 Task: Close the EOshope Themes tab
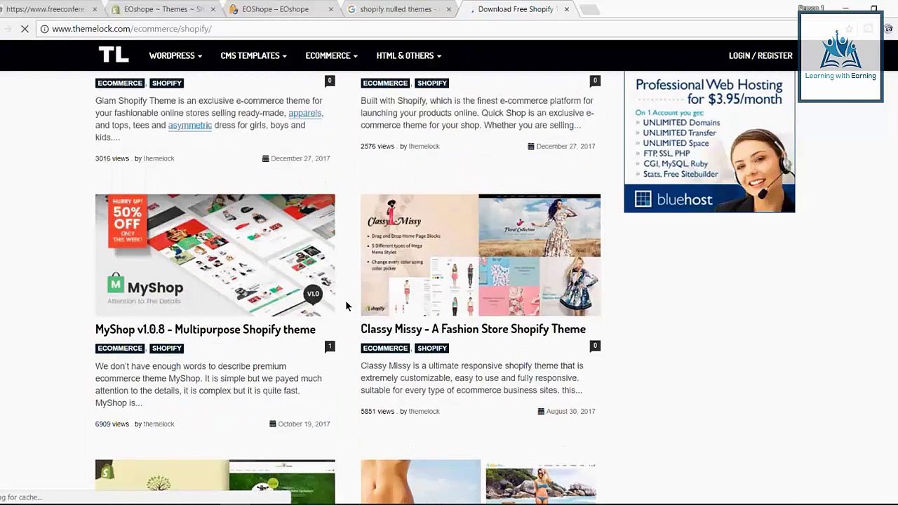coord(213,9)
